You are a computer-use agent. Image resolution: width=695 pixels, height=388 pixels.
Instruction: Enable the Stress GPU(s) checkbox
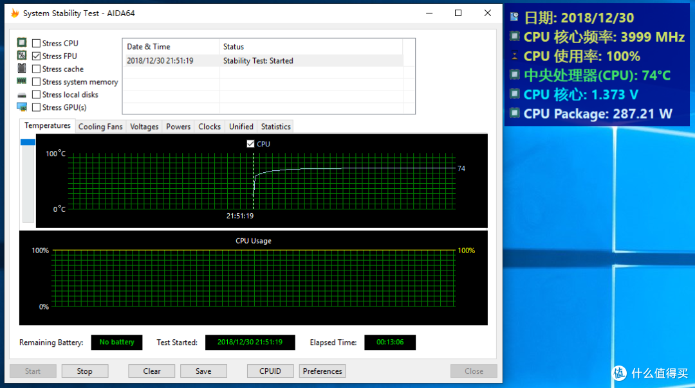[x=36, y=107]
